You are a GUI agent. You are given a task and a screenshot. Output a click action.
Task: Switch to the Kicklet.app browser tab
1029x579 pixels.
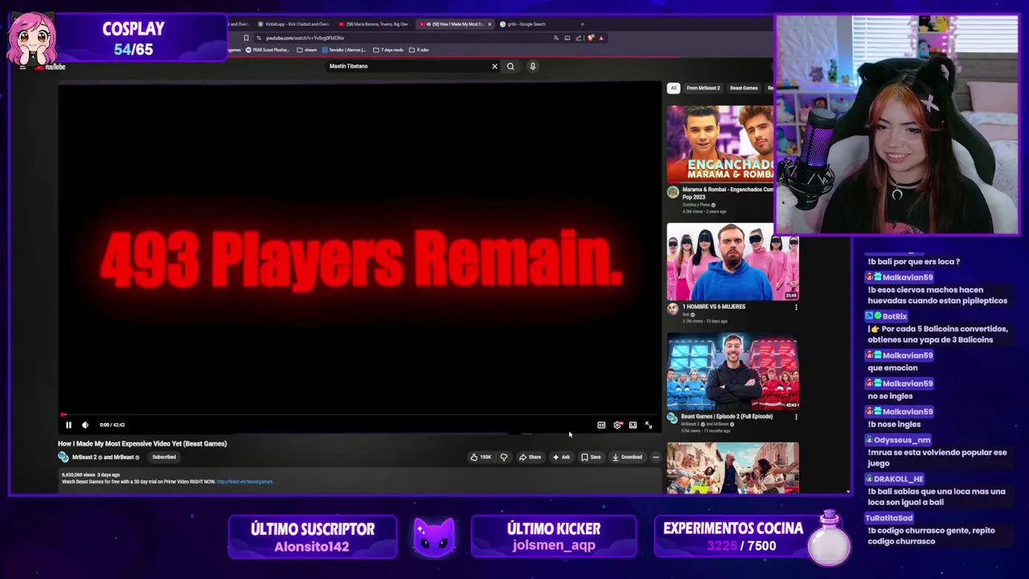coord(292,24)
